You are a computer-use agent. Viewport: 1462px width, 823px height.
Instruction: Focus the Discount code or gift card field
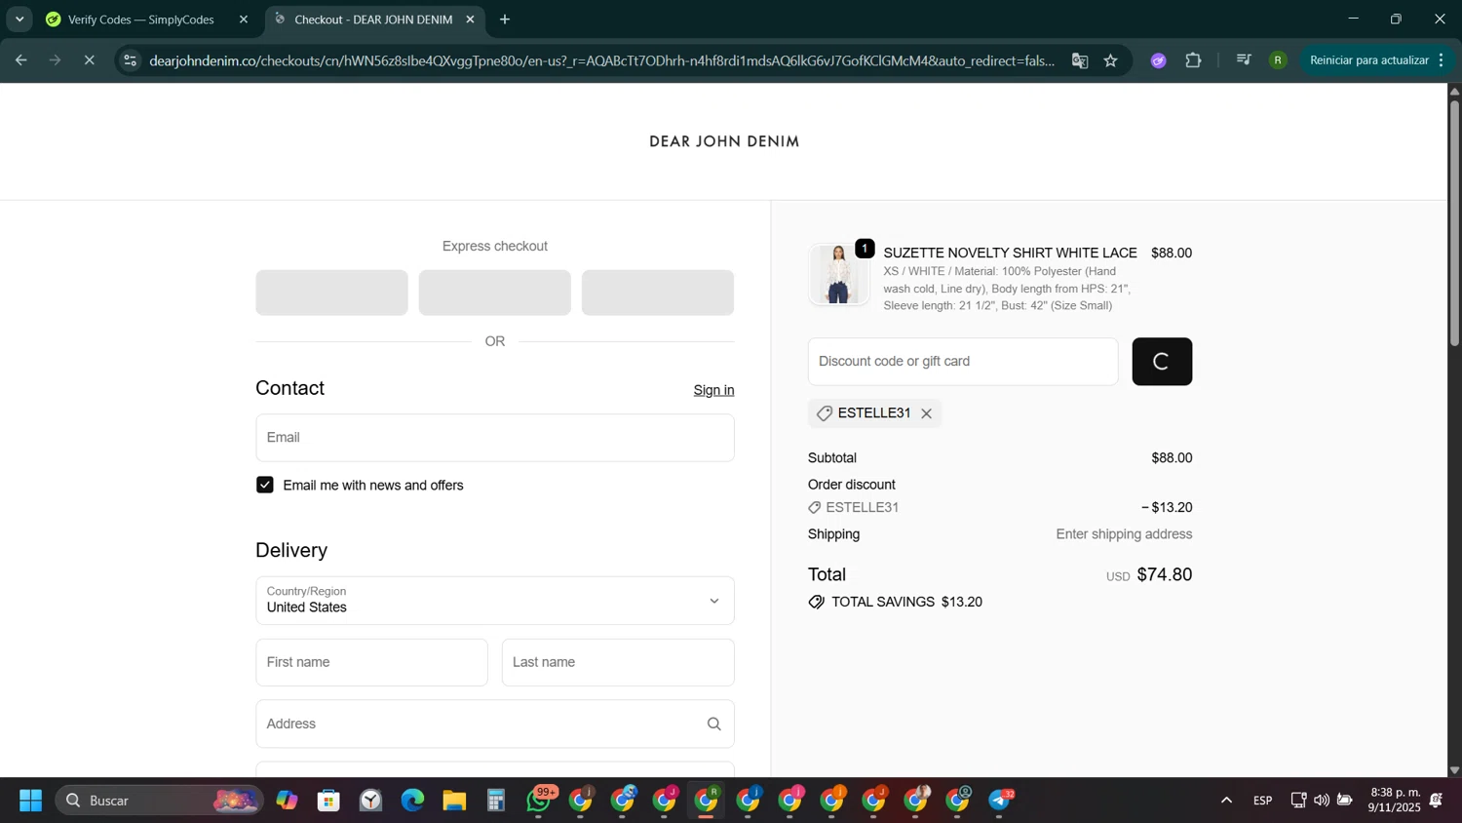(x=963, y=362)
